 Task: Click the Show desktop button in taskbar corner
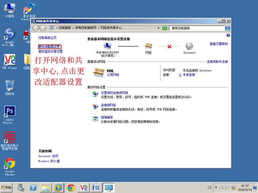255,187
